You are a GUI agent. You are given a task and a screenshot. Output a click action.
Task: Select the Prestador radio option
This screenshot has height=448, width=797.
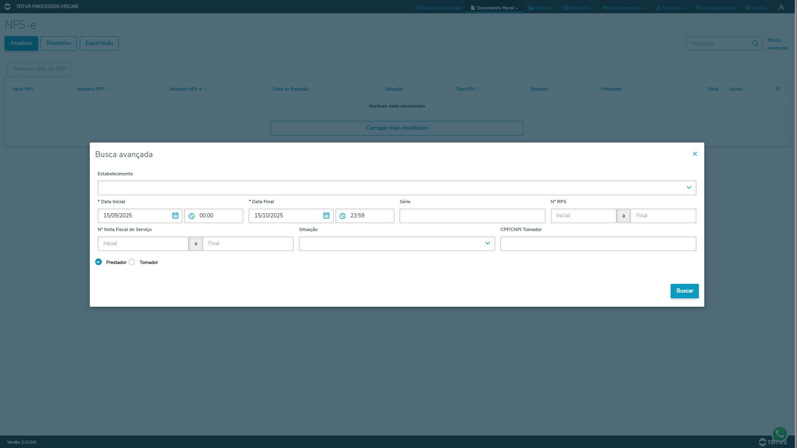tap(99, 262)
